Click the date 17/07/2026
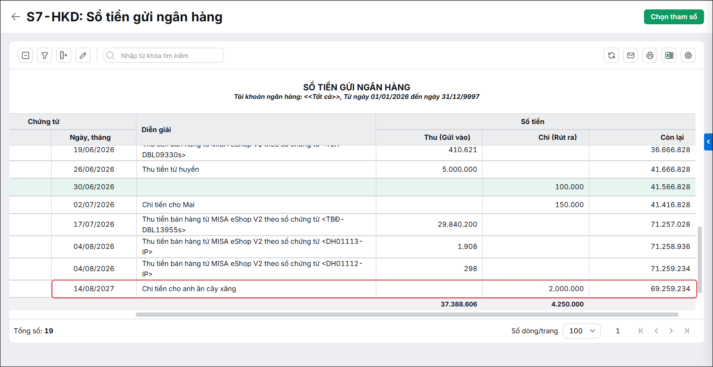Screen dimensions: 713x367 click(x=94, y=224)
